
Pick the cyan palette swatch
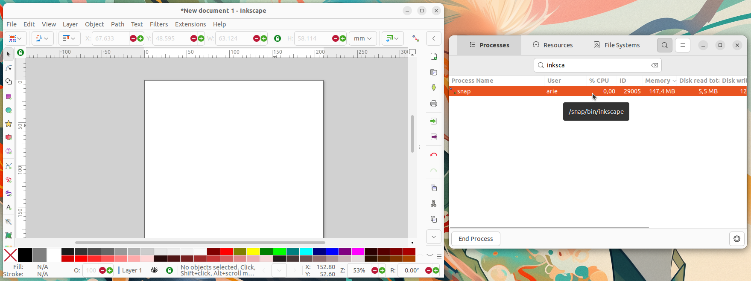point(306,252)
